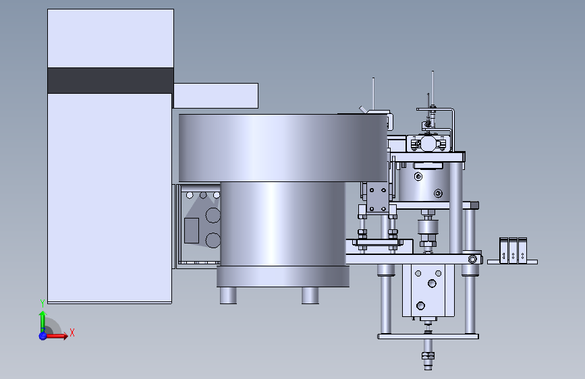
Task: Select the dark rectangle on control box
Action: point(192,231)
